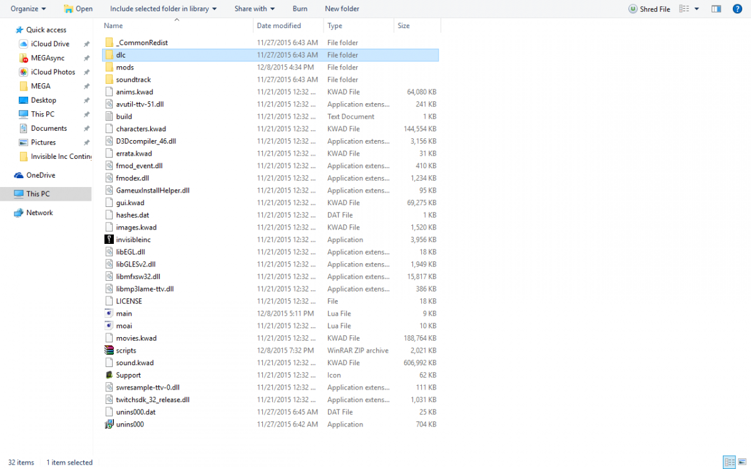Click the Burn toolbar item
Viewport: 751px width, 469px height.
pyautogui.click(x=300, y=9)
